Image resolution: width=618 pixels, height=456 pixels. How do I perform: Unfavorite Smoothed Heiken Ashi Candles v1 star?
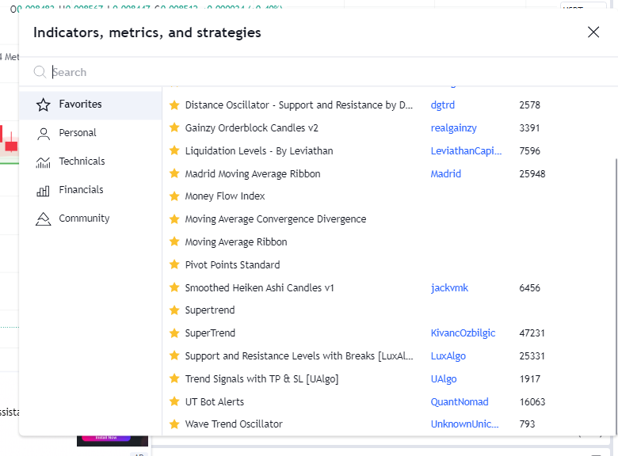coord(174,287)
